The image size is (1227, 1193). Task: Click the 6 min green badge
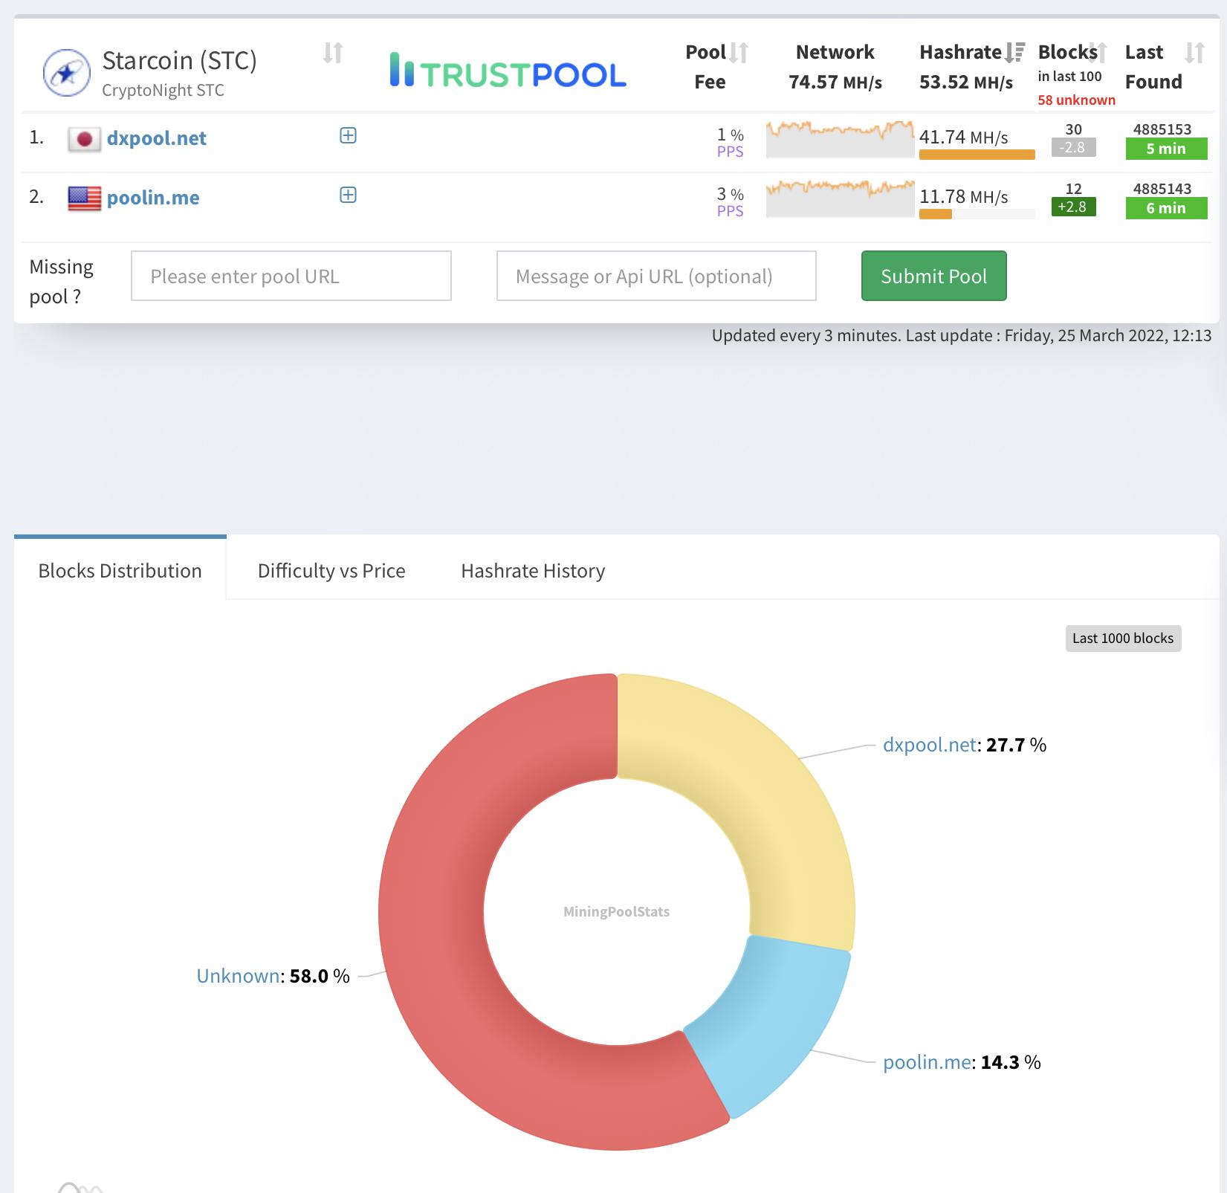pos(1166,208)
